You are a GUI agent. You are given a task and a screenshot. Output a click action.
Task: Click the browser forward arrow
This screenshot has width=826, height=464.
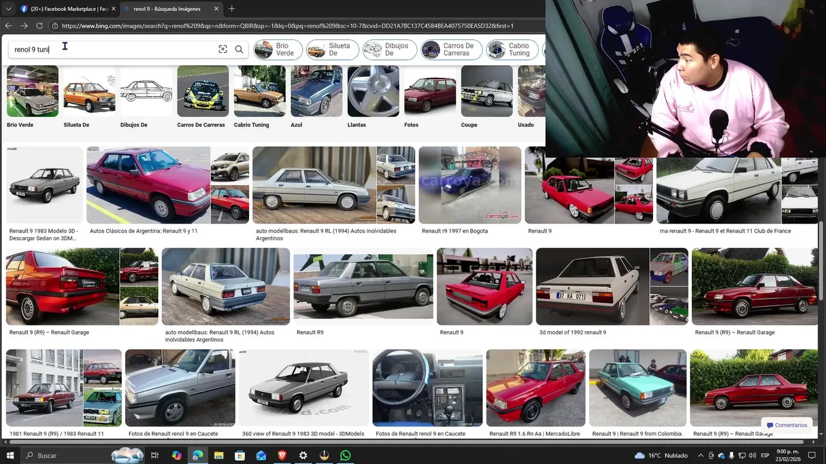coord(24,26)
